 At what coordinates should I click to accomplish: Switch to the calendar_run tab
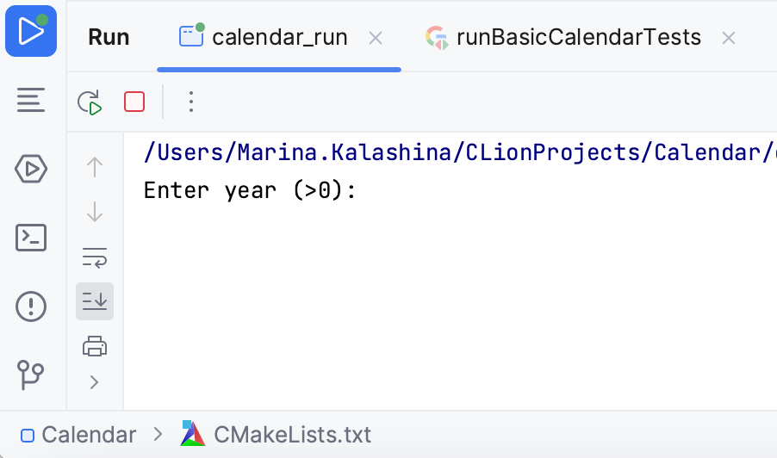[279, 37]
